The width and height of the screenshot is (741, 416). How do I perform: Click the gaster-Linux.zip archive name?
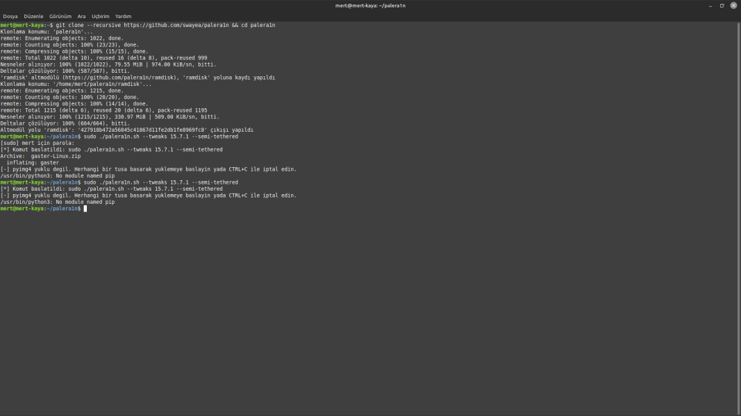[x=56, y=156]
